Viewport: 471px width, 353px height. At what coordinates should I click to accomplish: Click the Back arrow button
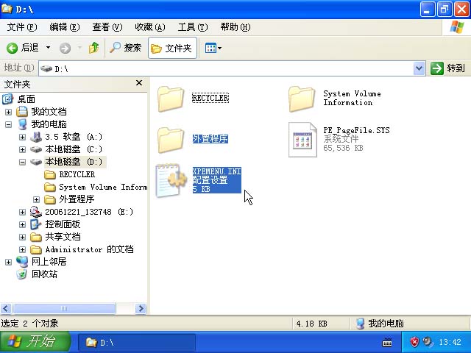23,48
